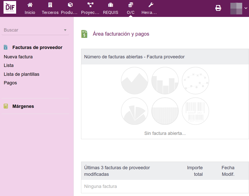Click the Márgenes calculator icon
The image size is (249, 196).
[x=6, y=106]
